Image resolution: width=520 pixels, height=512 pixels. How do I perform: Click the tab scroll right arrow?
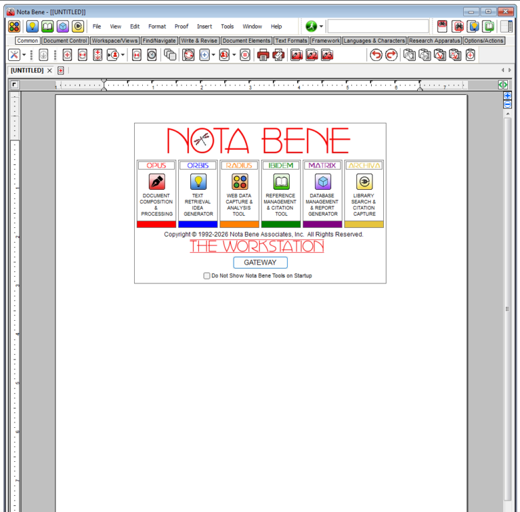(x=510, y=70)
